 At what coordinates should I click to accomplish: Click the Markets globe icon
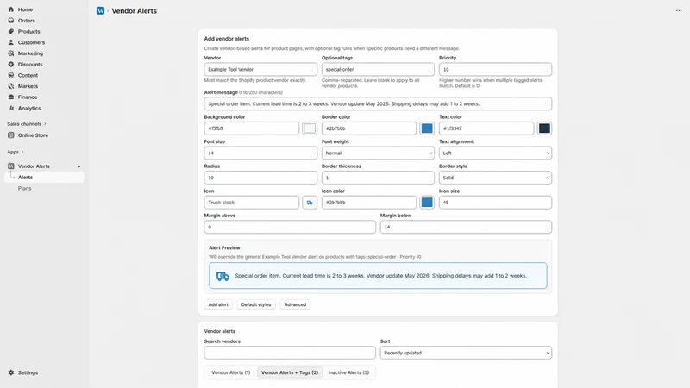[x=11, y=86]
